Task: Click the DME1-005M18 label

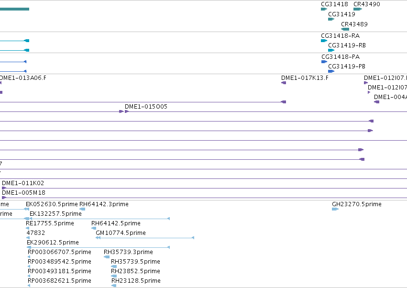Action: (x=23, y=193)
